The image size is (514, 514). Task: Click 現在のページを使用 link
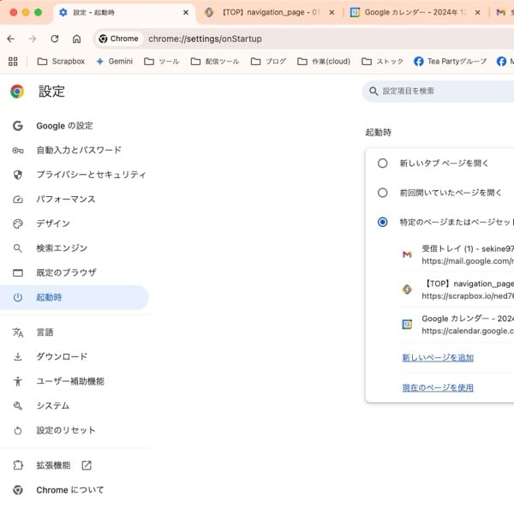[438, 388]
